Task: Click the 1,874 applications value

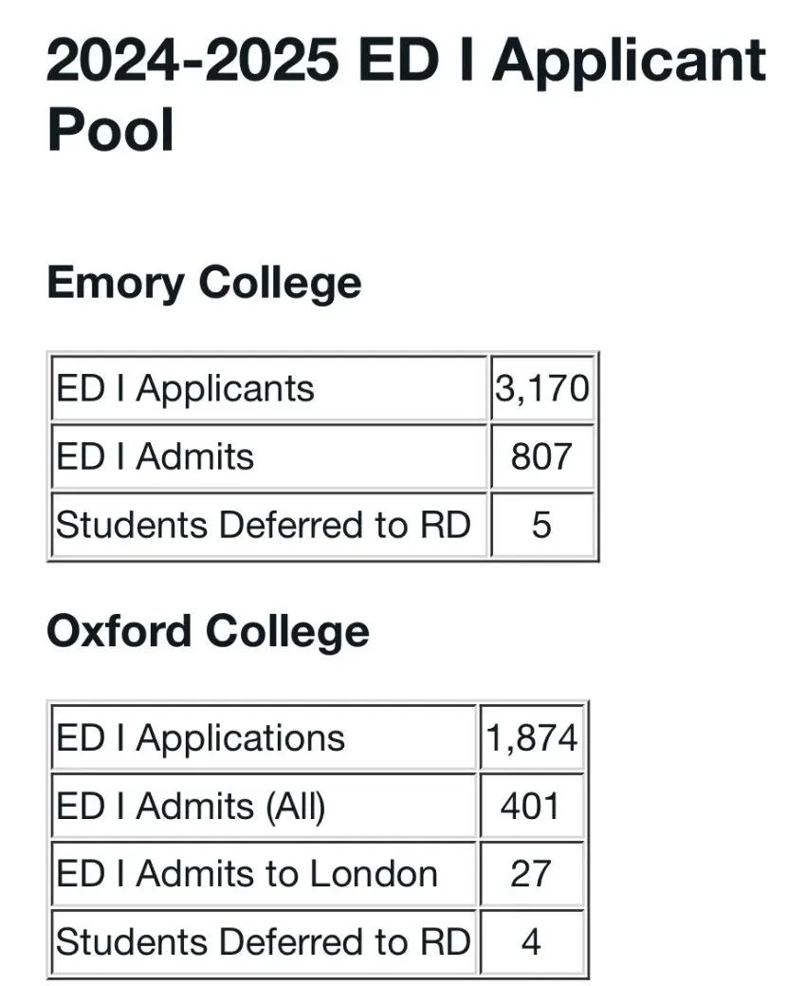Action: [x=532, y=737]
